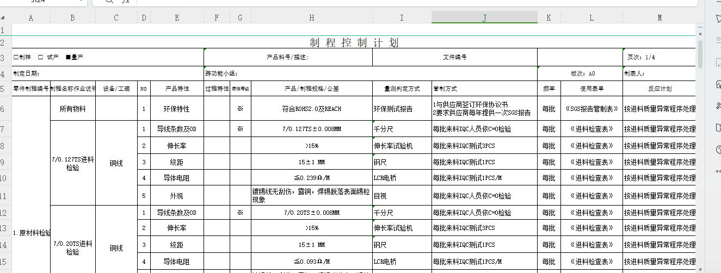The height and width of the screenshot is (273, 721).
Task: Click the 《SGS报告管制表》 cell
Action: (x=591, y=109)
